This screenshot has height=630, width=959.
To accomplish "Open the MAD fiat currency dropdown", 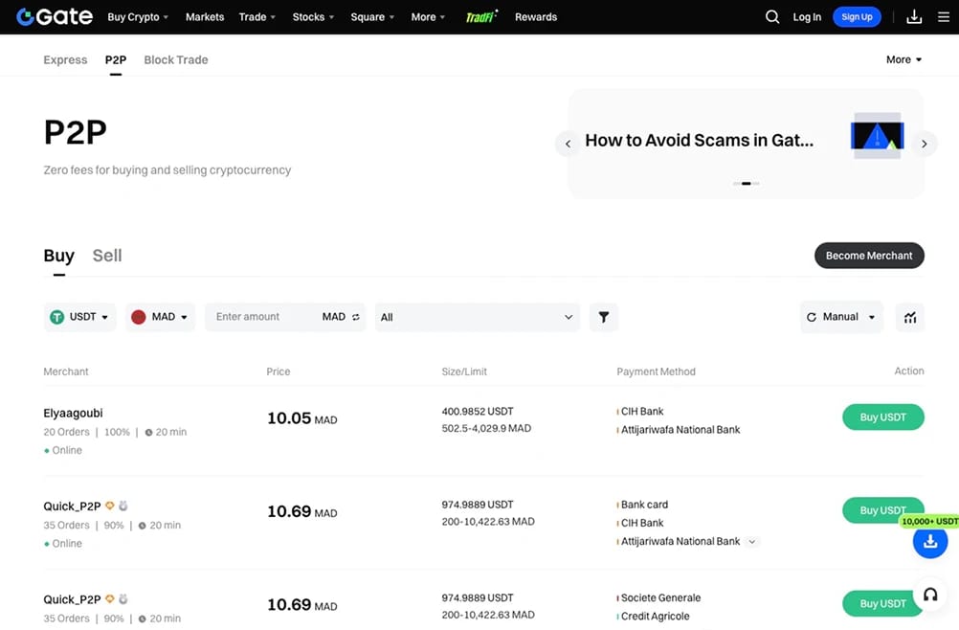I will pyautogui.click(x=160, y=317).
